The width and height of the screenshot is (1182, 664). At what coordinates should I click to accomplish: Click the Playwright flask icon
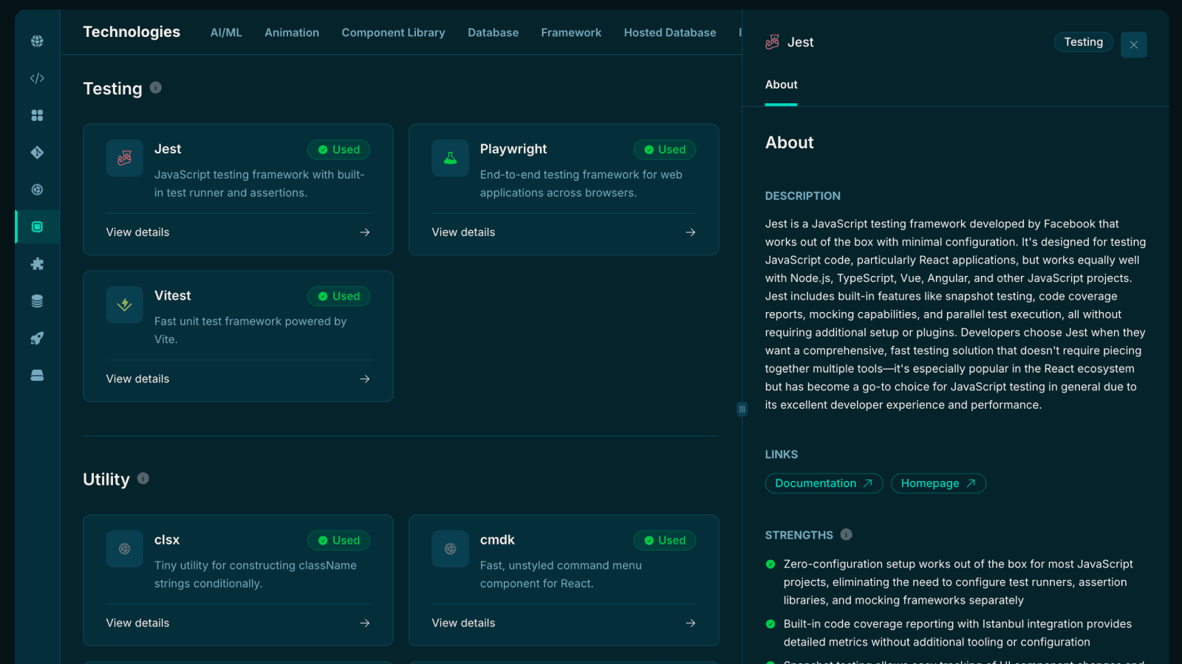coord(450,158)
